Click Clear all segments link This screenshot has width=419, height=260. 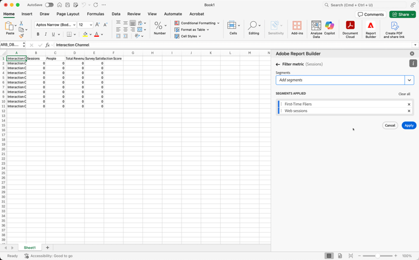pos(404,94)
